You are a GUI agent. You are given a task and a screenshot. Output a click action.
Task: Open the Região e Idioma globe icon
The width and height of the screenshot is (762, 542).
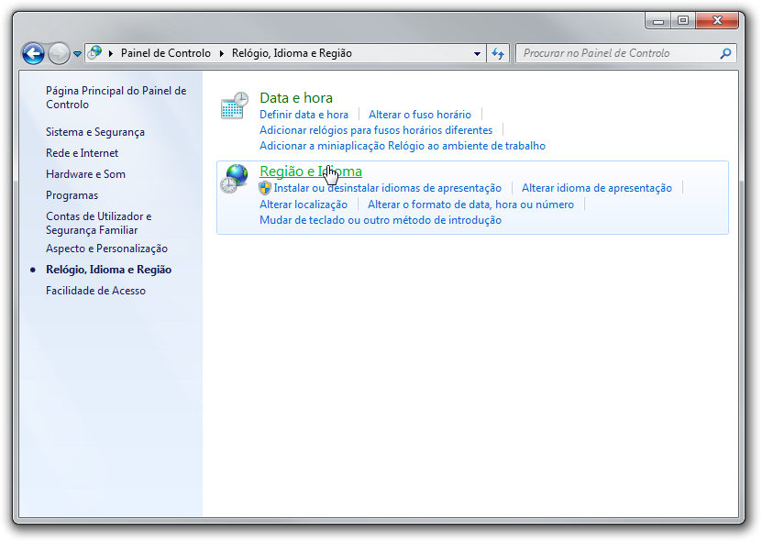pos(235,178)
